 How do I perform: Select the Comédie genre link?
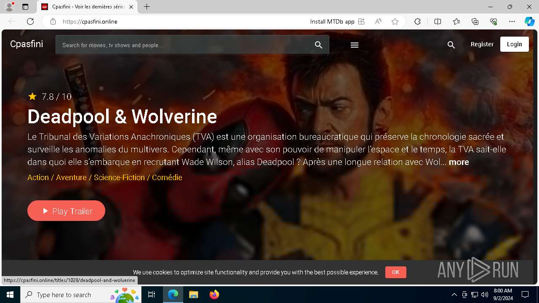coord(167,178)
